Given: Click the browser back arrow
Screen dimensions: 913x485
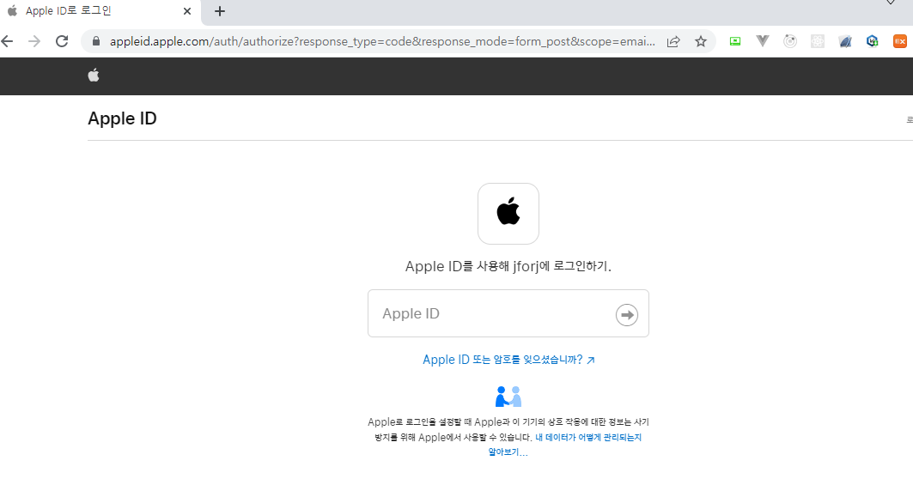Looking at the screenshot, I should point(7,41).
